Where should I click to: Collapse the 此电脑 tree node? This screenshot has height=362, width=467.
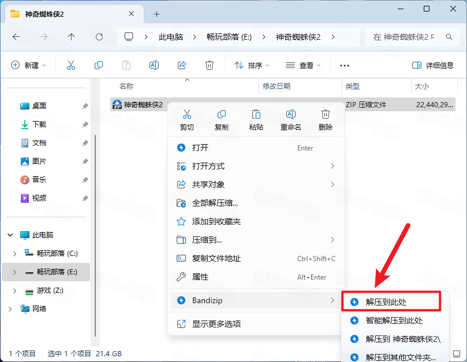(10, 235)
